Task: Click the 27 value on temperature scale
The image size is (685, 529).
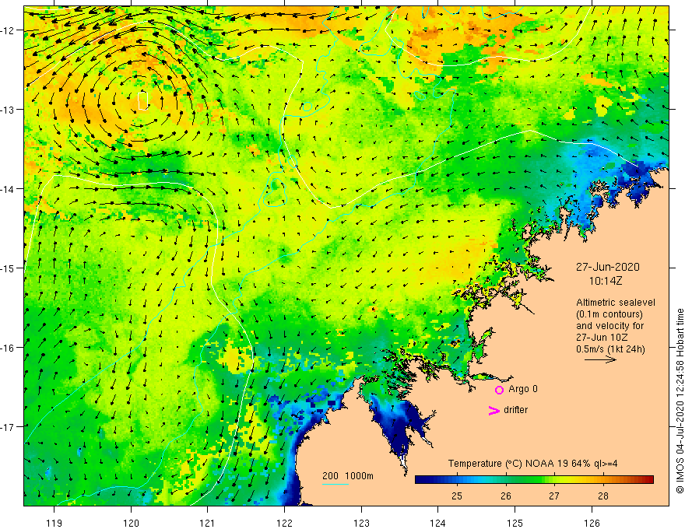Action: coord(554,496)
